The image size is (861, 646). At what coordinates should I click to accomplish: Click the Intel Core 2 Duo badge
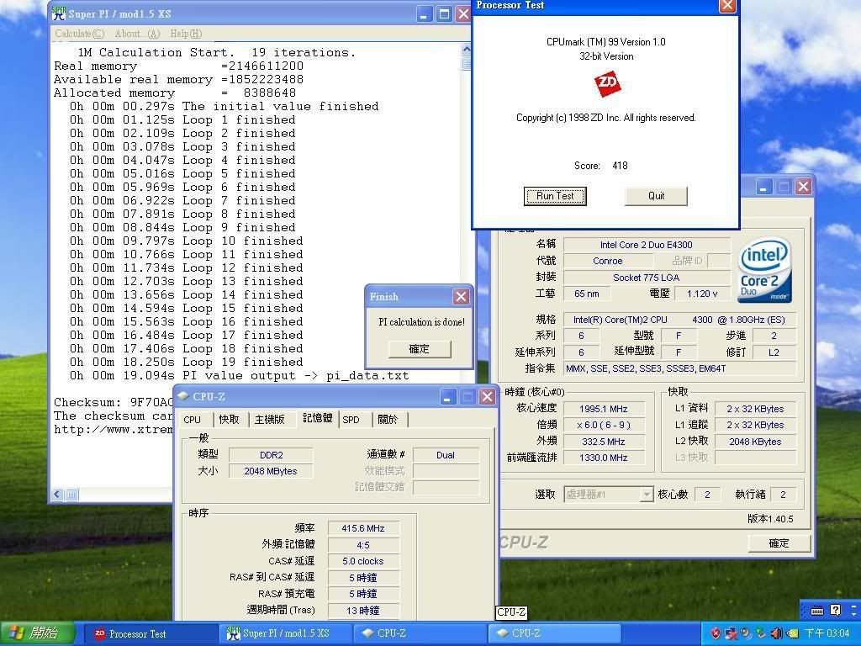click(764, 271)
